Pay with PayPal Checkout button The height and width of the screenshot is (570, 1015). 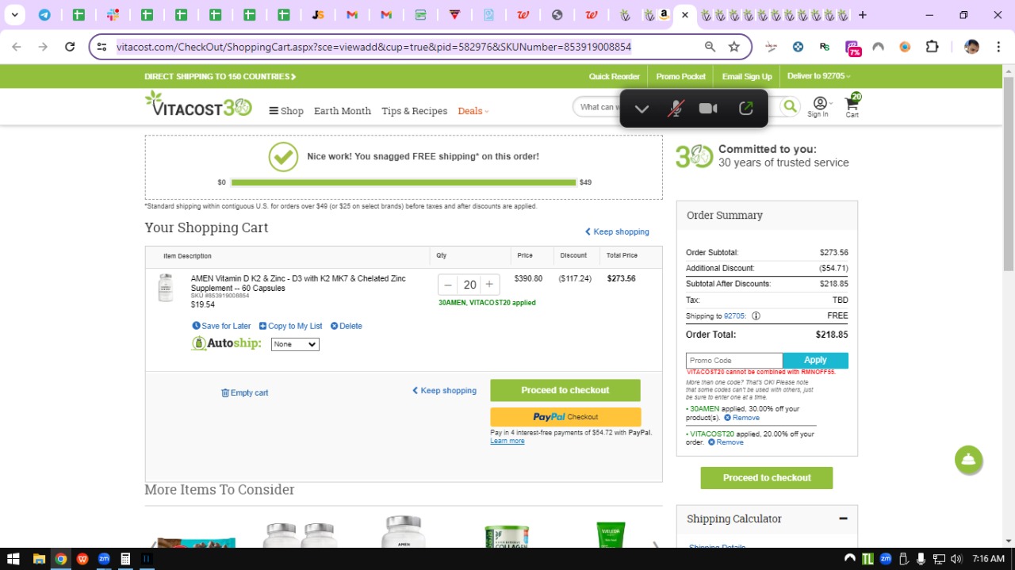coord(565,417)
